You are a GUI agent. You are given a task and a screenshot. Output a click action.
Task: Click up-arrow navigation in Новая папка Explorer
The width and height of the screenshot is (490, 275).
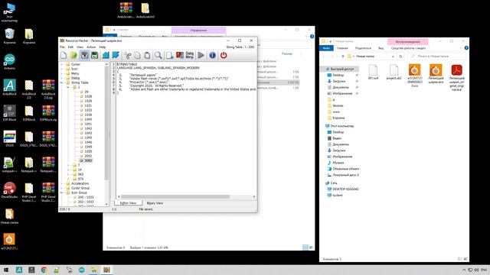[342, 56]
